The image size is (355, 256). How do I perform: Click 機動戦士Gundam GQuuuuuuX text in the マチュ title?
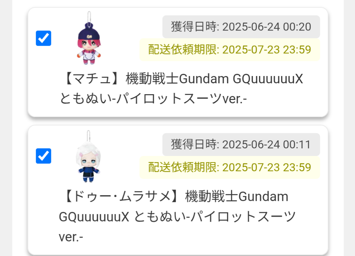(x=214, y=79)
